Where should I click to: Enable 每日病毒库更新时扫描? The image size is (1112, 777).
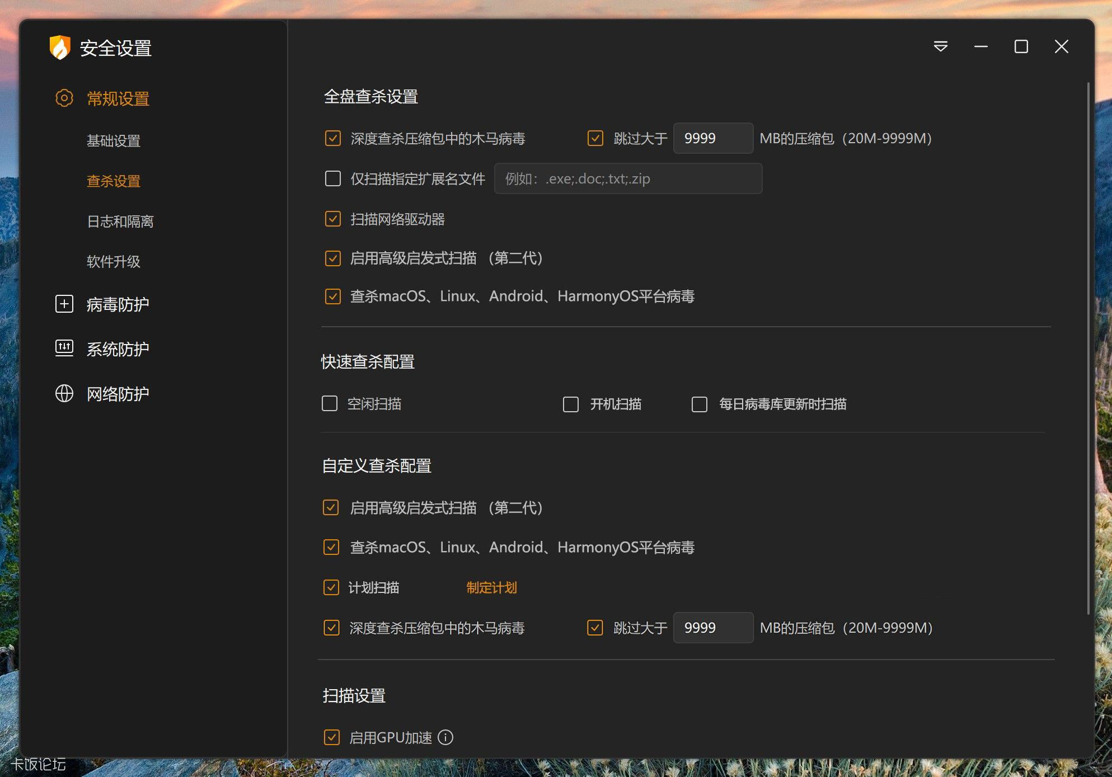[x=700, y=404]
